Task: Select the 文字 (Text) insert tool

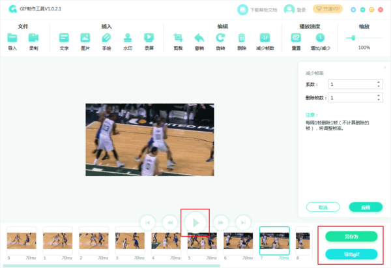Action: pos(64,38)
